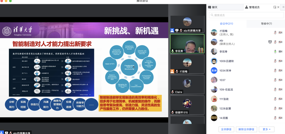Select the 会议中(211) tab
Viewport: 285px width, 134px height.
click(x=226, y=24)
